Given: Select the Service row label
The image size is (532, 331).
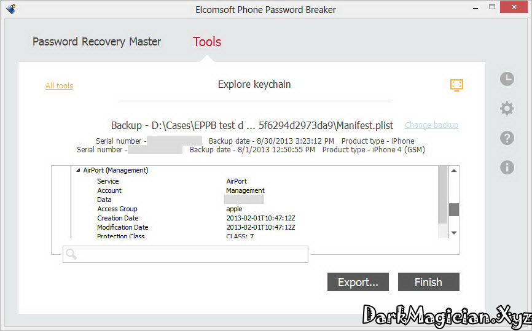Looking at the screenshot, I should coord(108,181).
